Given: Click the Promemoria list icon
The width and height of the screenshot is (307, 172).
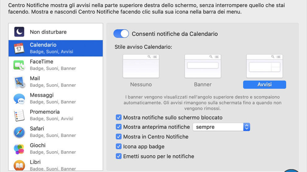Looking at the screenshot, I should pos(19,115).
